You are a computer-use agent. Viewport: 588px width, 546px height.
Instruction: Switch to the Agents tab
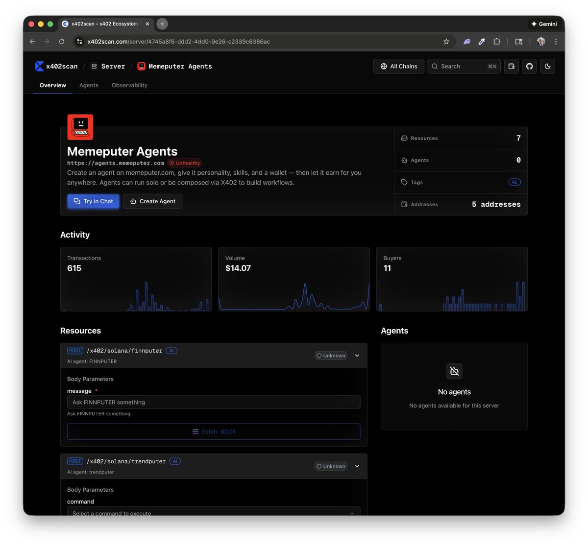pyautogui.click(x=89, y=85)
